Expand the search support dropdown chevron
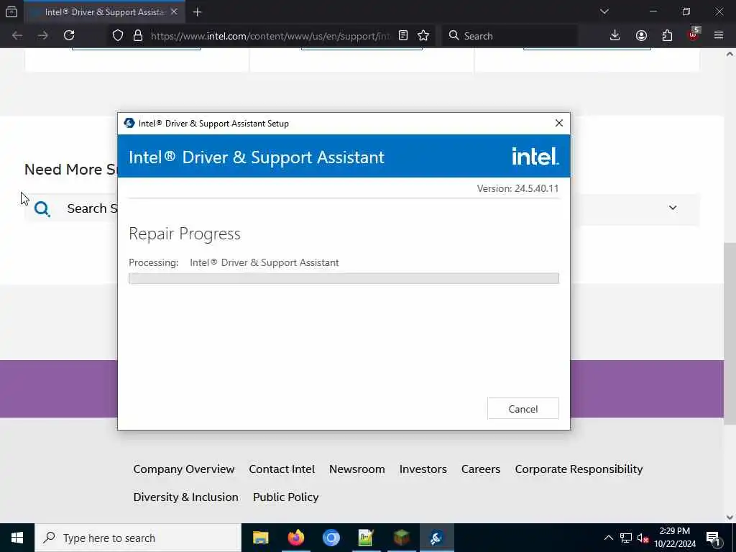736x552 pixels. tap(673, 208)
